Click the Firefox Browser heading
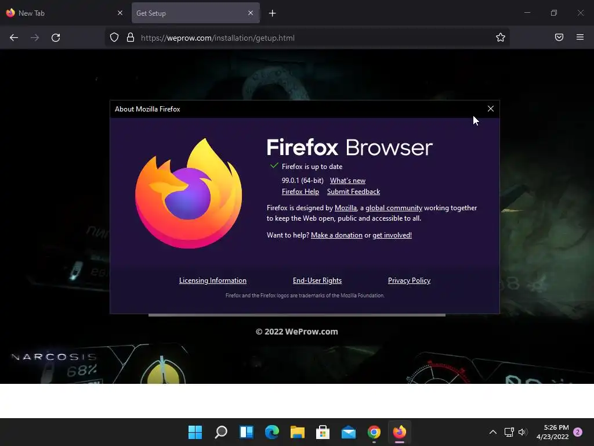The height and width of the screenshot is (446, 594). 349,147
